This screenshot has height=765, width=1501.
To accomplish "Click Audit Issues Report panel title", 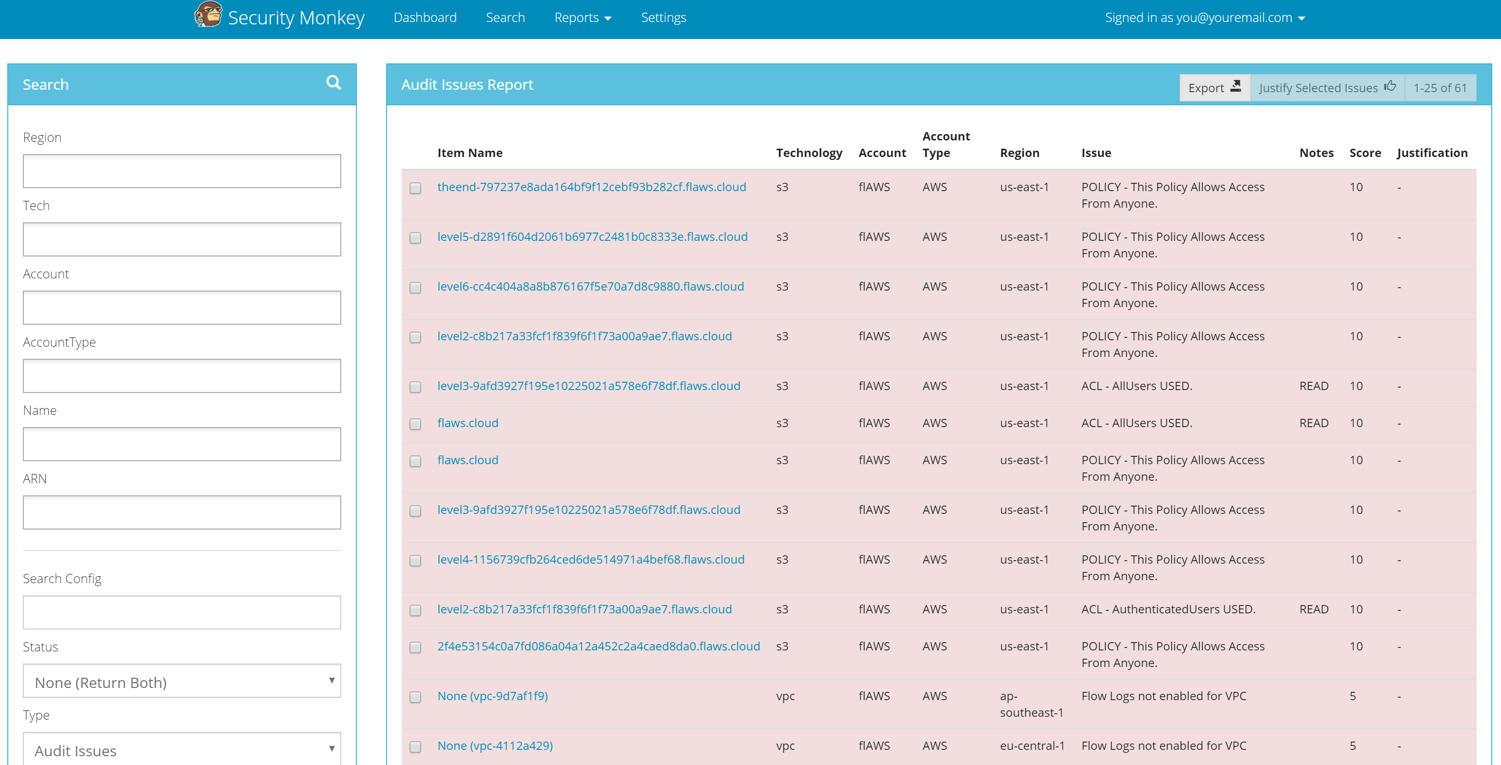I will pos(467,84).
